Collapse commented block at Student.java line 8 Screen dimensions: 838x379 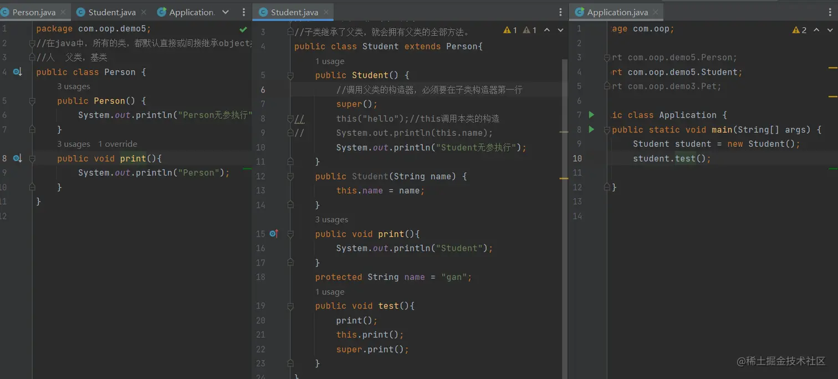[290, 119]
